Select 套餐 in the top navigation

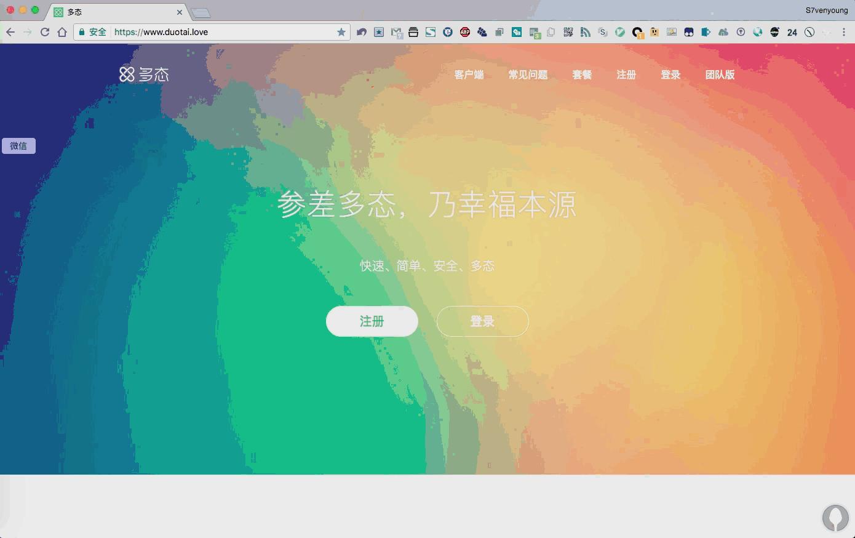(x=582, y=74)
